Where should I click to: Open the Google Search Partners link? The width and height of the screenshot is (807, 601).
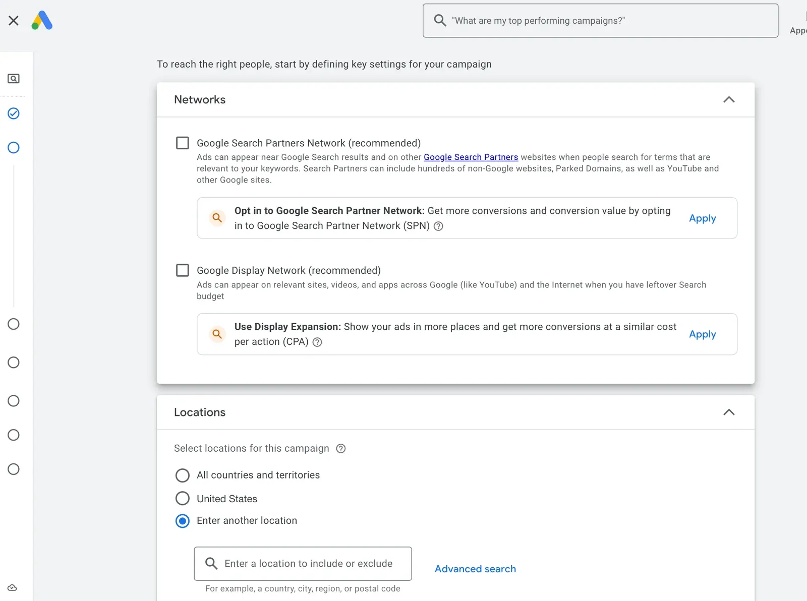pyautogui.click(x=471, y=157)
